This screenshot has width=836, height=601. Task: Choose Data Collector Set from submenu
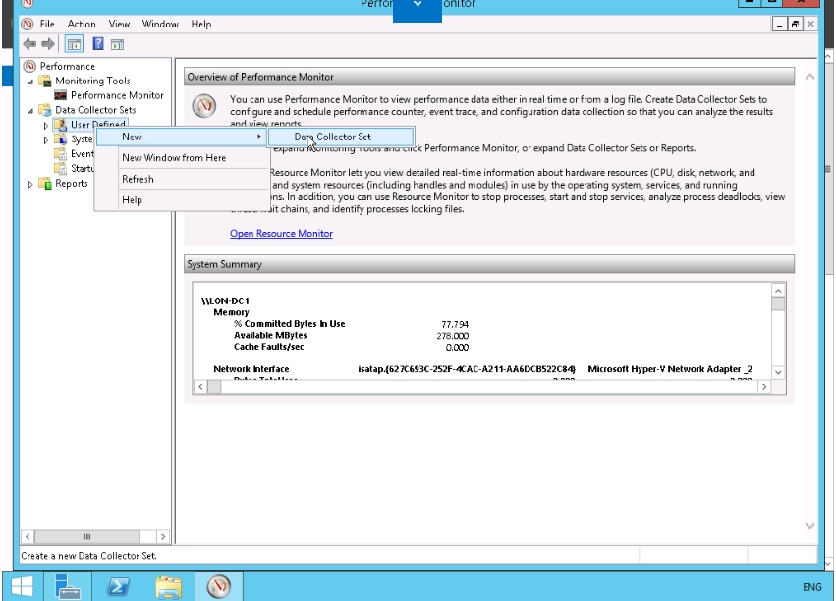coord(332,137)
